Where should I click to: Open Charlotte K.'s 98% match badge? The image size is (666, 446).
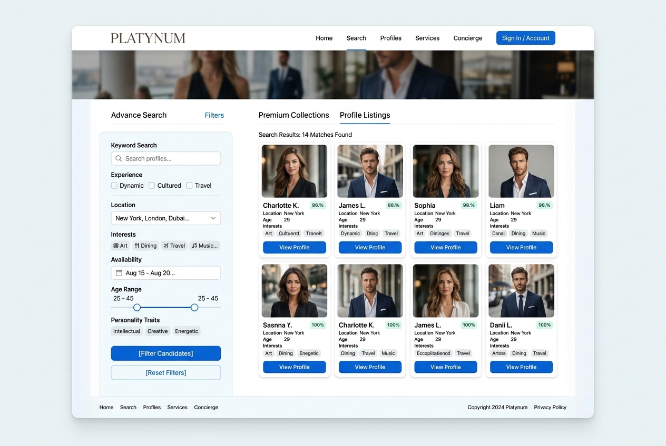pos(318,205)
